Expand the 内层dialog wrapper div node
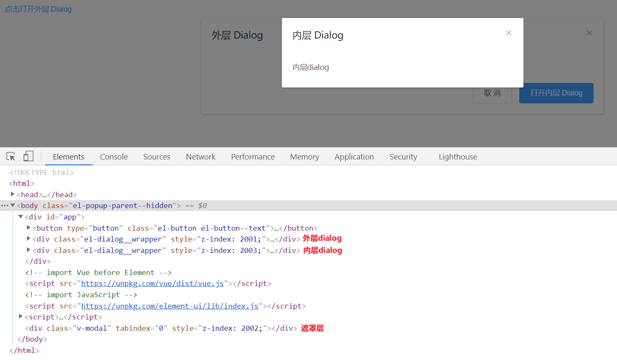The image size is (617, 360). click(x=28, y=250)
